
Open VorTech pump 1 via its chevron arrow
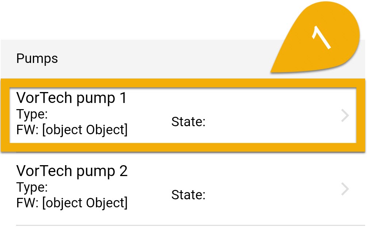(345, 116)
